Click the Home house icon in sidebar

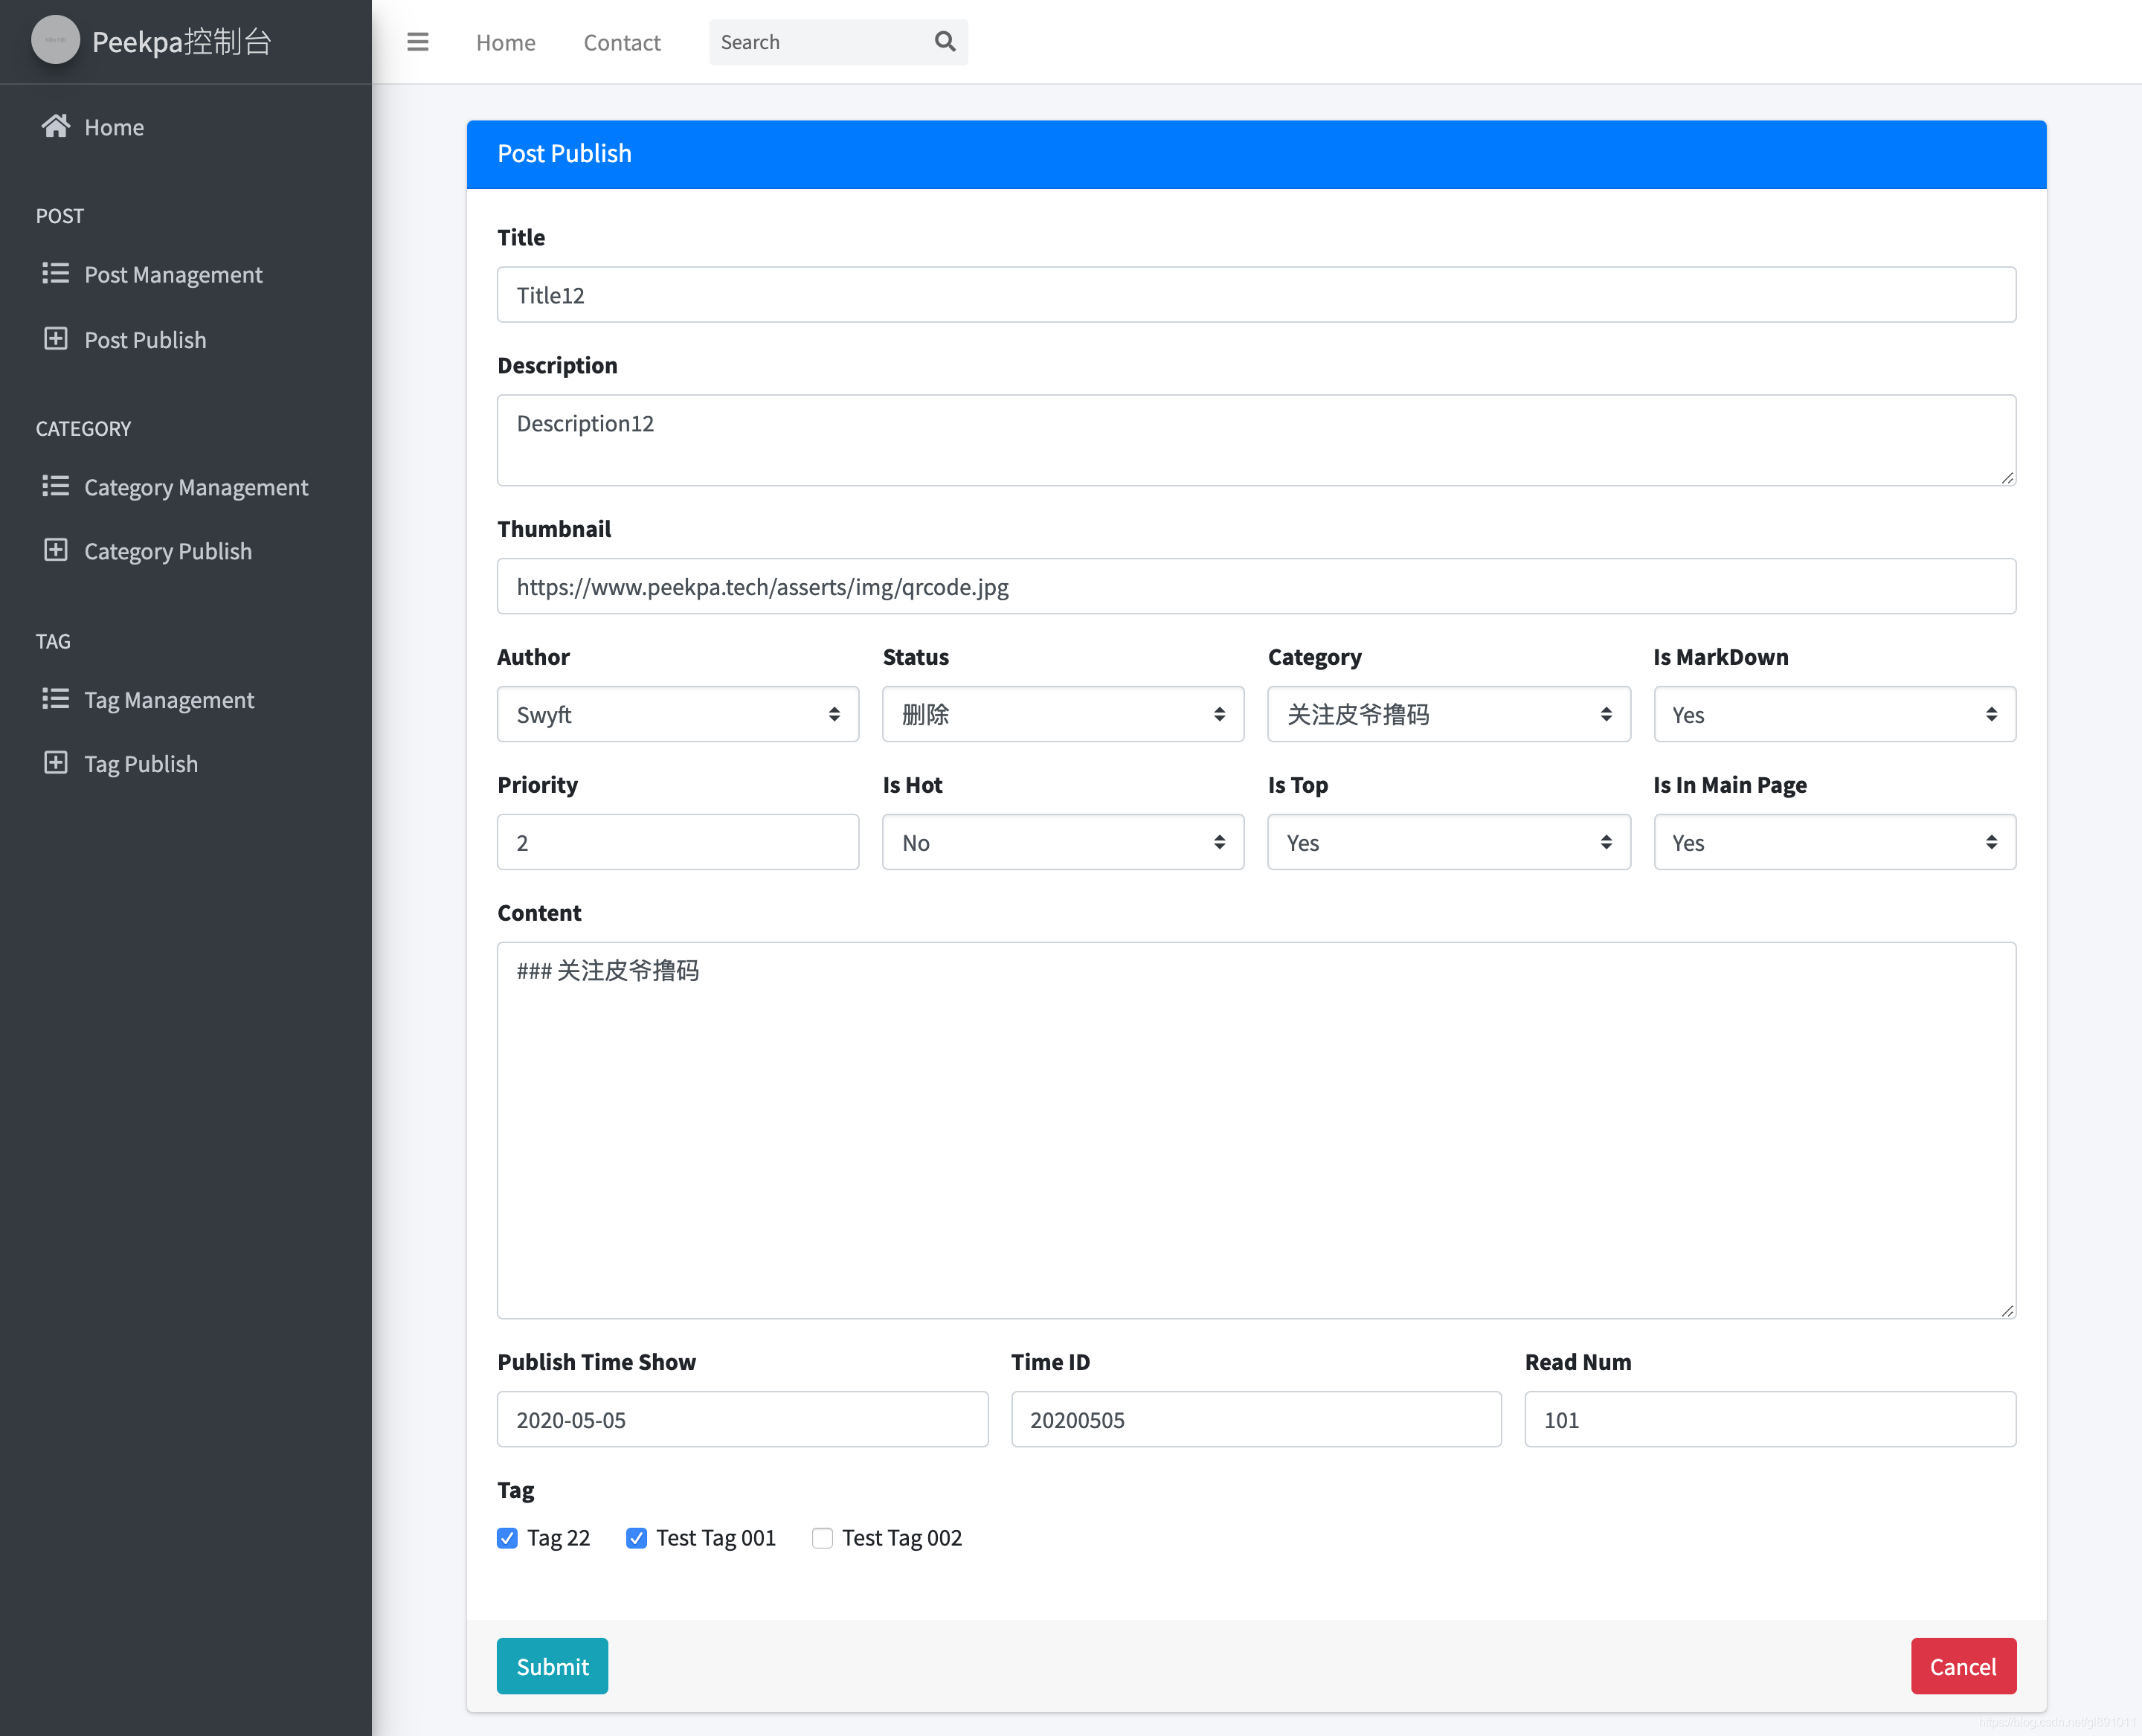click(x=56, y=126)
